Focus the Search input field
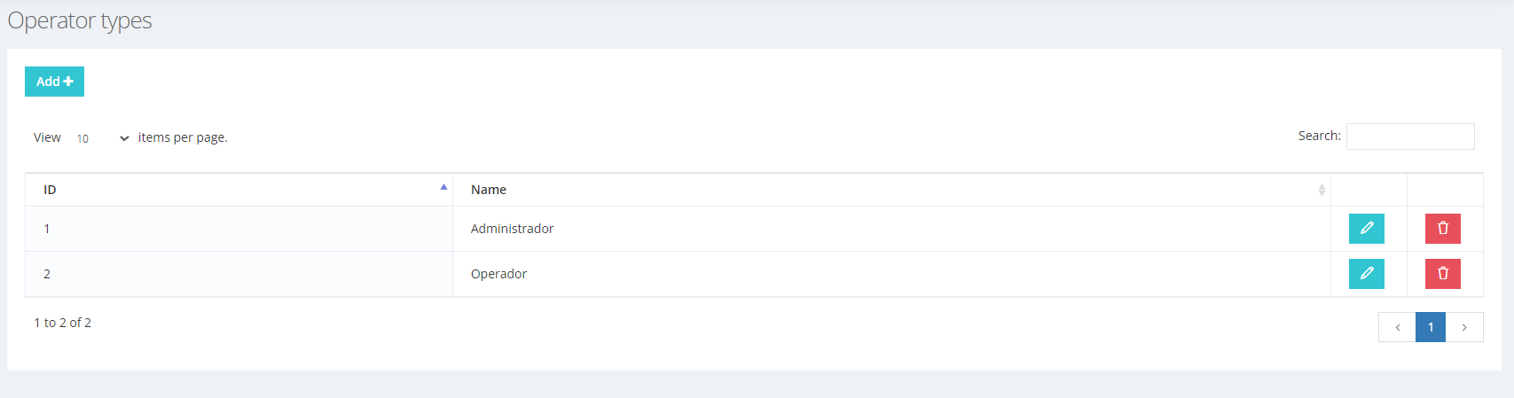 click(1410, 137)
